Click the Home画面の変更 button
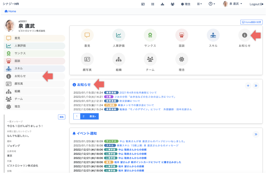Image resolution: width=266 pixels, height=174 pixels. pos(251,22)
